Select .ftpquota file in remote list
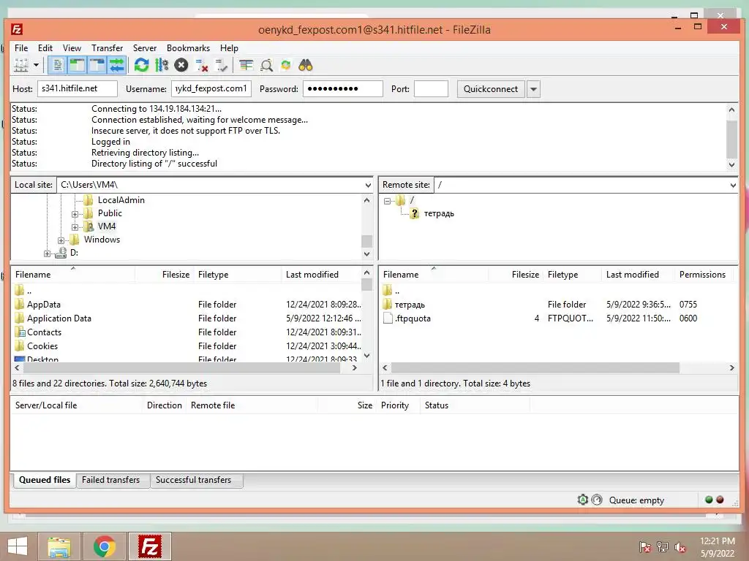 pos(413,318)
